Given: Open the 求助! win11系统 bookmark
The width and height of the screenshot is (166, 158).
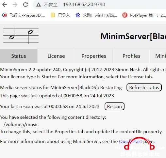Looking at the screenshot, I should (x=96, y=15).
